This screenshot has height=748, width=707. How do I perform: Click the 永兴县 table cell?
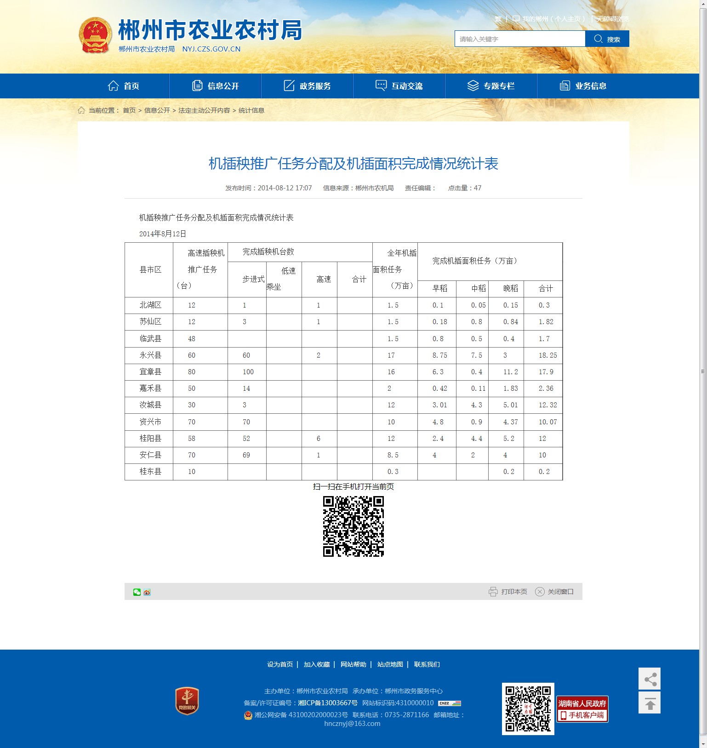[149, 355]
